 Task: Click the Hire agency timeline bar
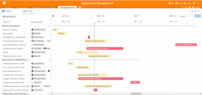point(83,67)
